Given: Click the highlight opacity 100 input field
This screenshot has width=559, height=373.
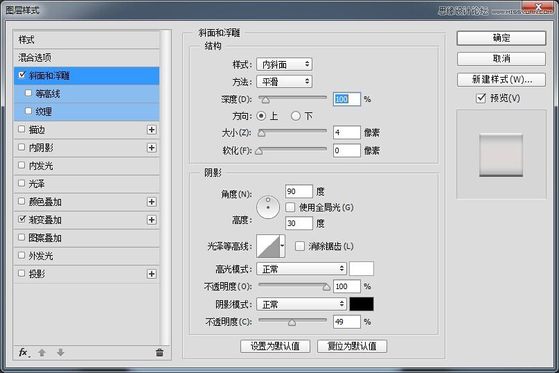Looking at the screenshot, I should coord(347,286).
